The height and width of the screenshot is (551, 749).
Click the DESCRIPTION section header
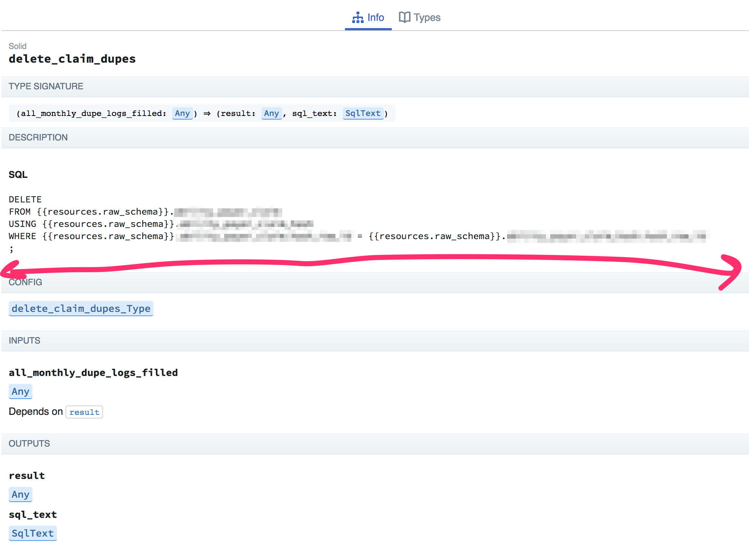pyautogui.click(x=38, y=137)
